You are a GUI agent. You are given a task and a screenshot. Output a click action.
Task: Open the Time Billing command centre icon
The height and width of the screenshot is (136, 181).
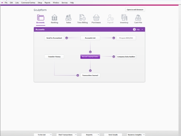[x=83, y=17]
